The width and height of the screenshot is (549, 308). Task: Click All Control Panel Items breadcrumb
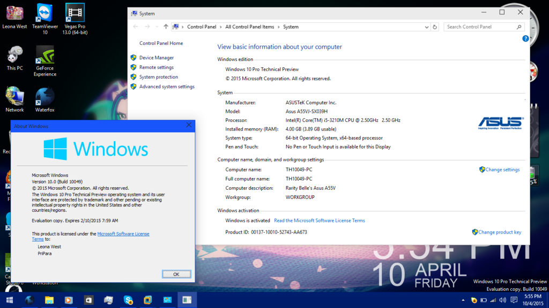(250, 27)
